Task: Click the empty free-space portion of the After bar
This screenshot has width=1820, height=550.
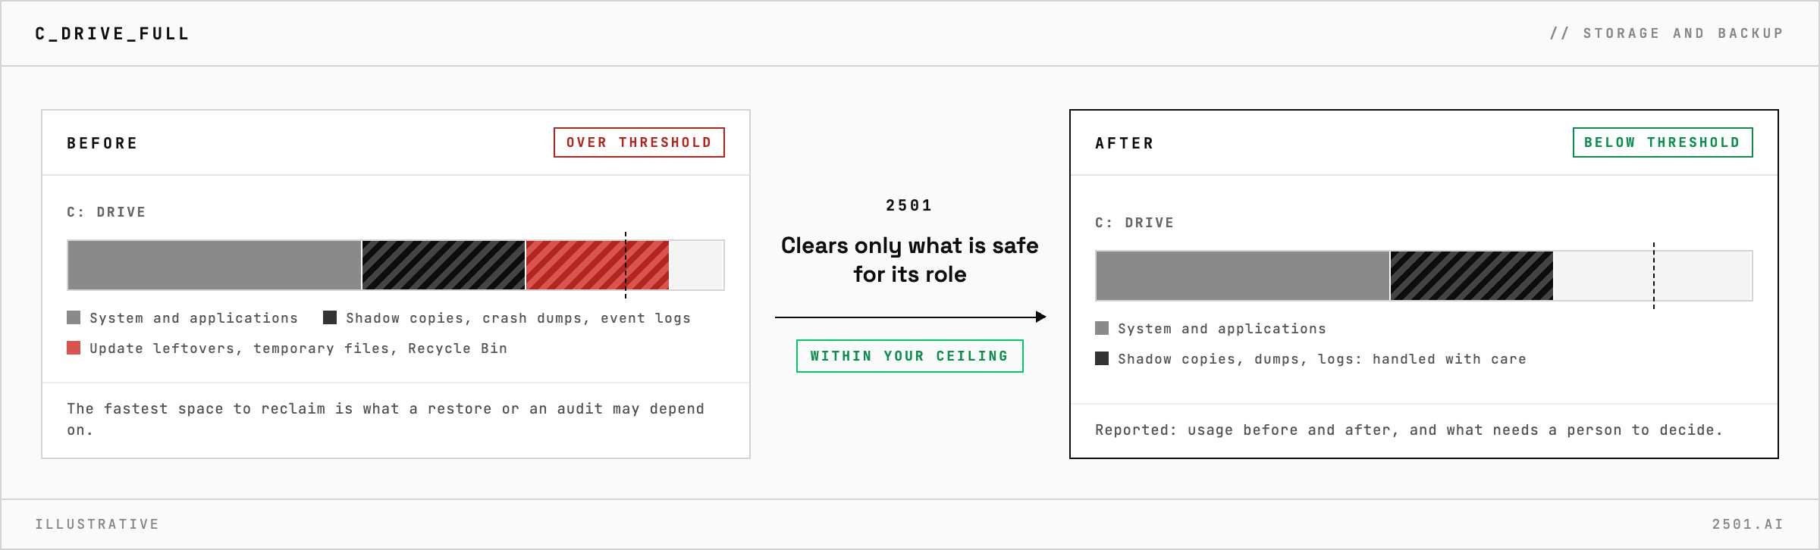Action: (1652, 276)
